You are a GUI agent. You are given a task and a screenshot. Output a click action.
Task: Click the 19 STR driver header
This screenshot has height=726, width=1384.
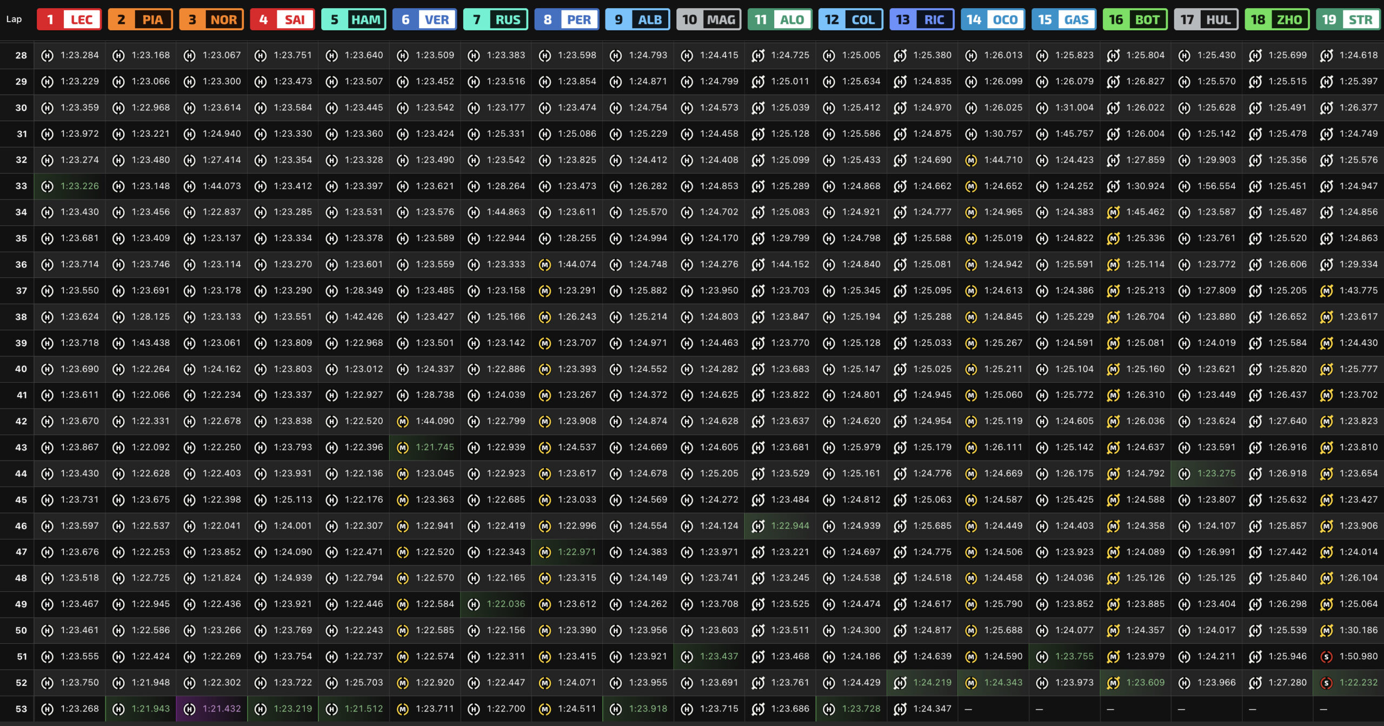[x=1348, y=20]
